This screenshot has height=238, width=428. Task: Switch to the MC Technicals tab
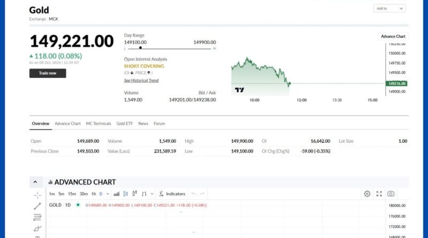98,124
